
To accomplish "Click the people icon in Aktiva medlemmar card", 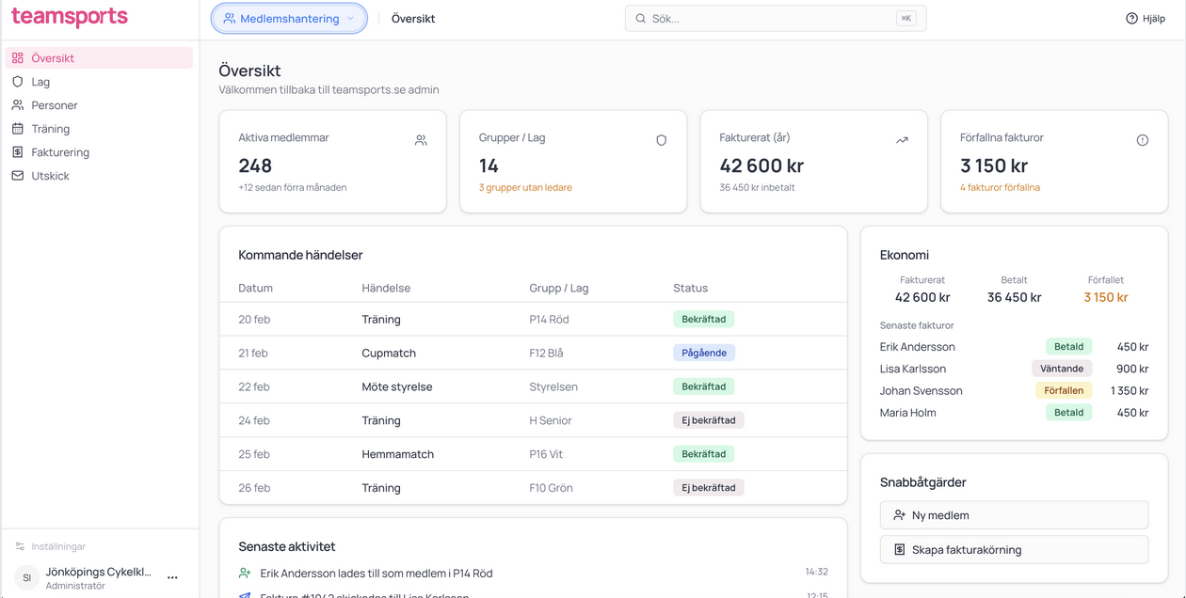I will click(x=421, y=140).
